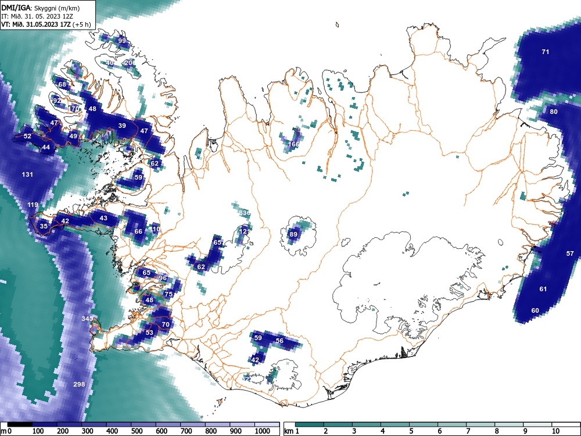Click the visibility value 89 on the glacier

293,234
